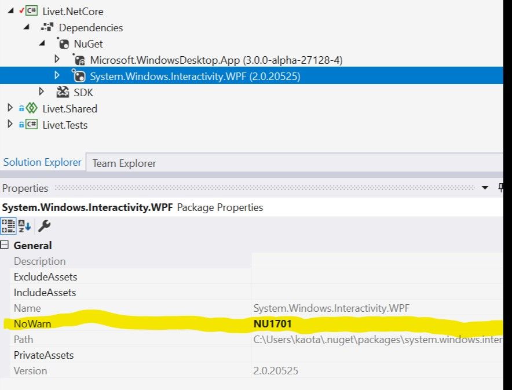512x390 pixels.
Task: Sort properties alphabetically
Action: coord(24,226)
